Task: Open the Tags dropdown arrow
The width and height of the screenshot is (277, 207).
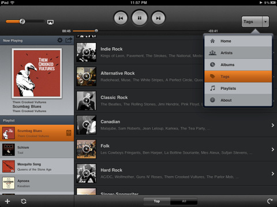Action: point(265,22)
